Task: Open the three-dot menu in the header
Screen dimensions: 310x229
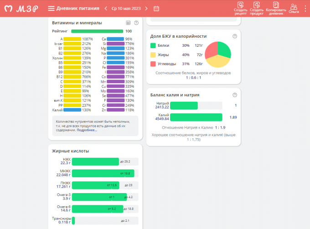Action: pos(305,9)
